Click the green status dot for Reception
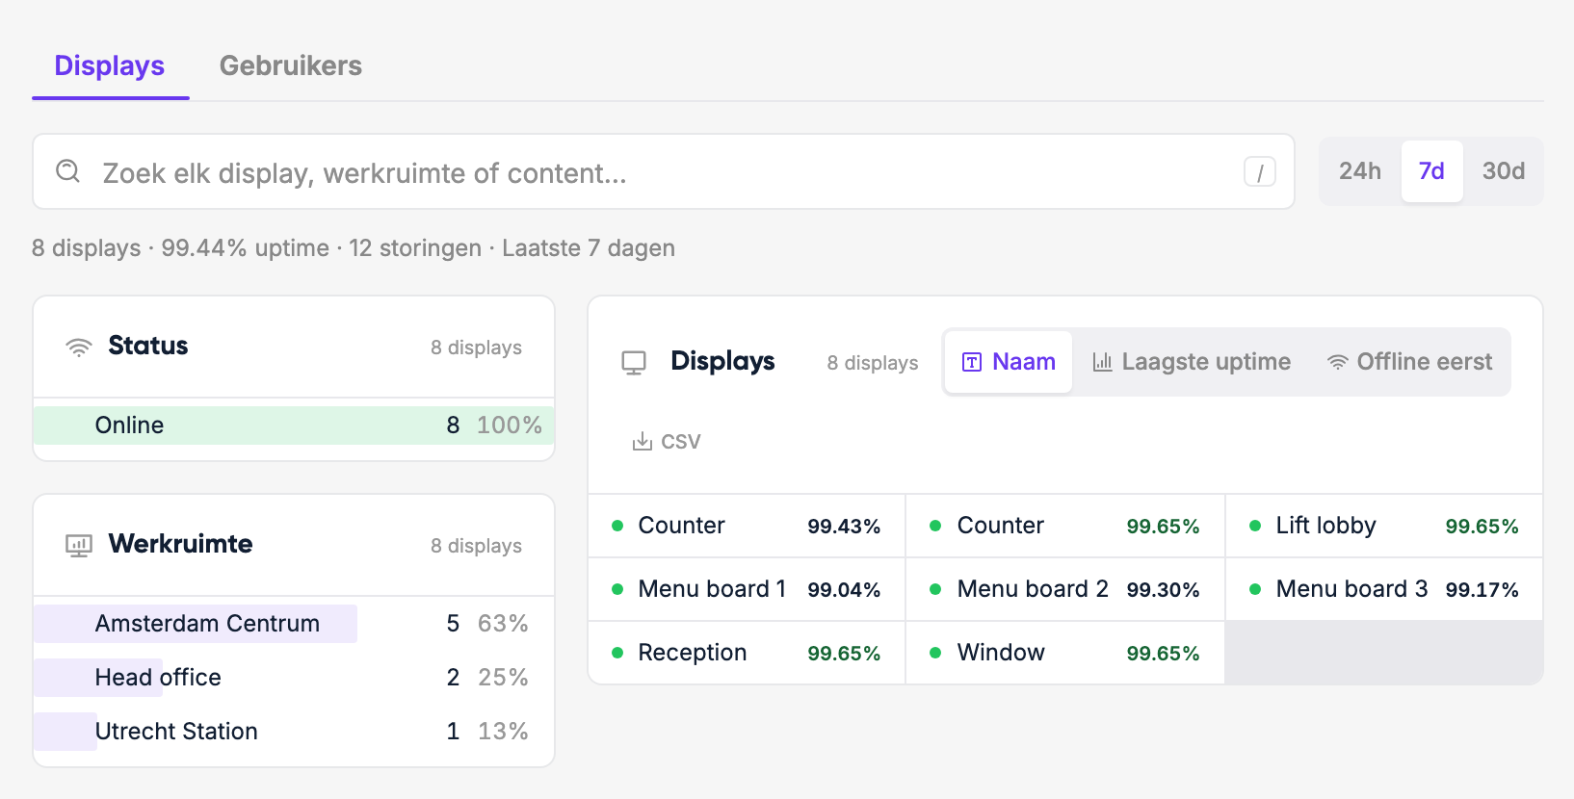 point(617,653)
